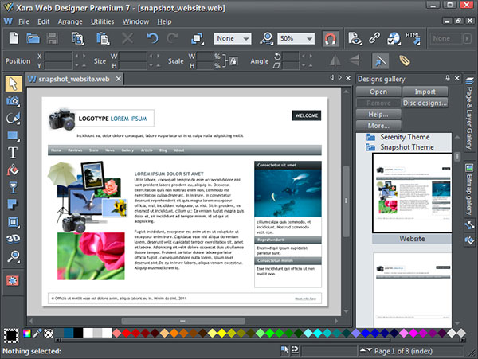
Task: Click the Disc designs... button
Action: (425, 103)
